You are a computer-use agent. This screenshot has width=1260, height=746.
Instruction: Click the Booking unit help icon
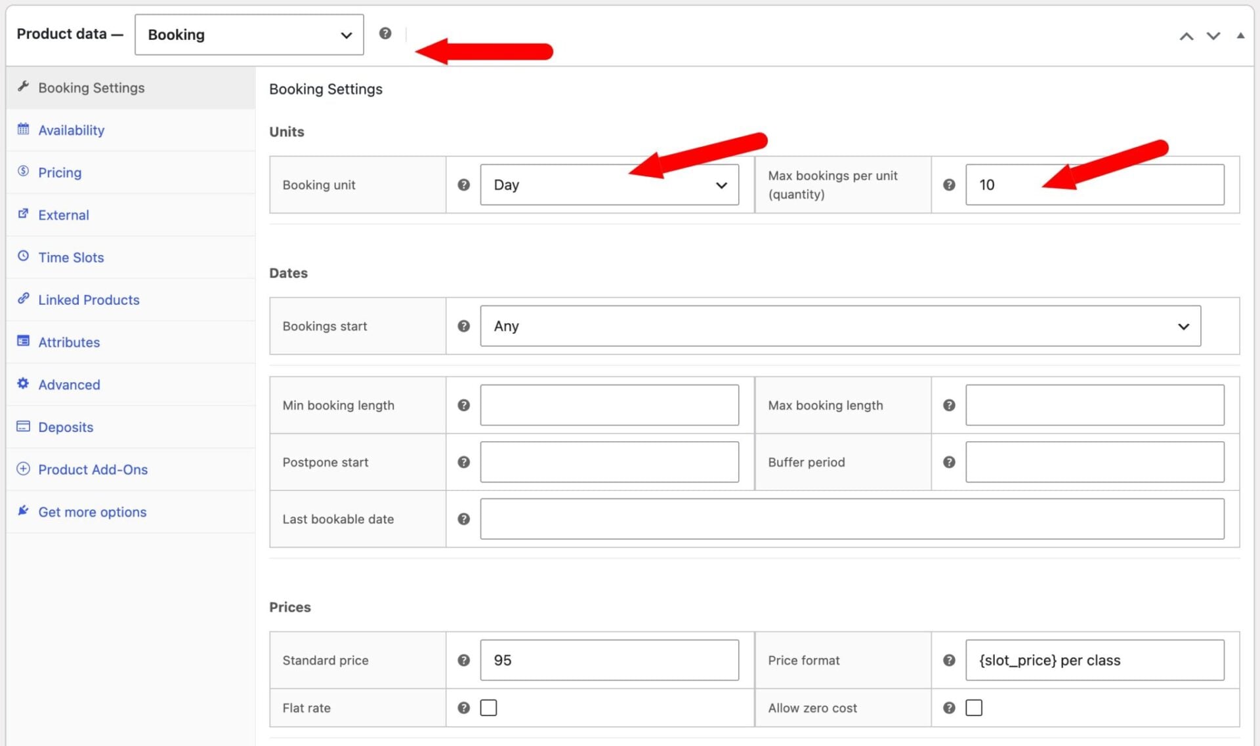[463, 185]
